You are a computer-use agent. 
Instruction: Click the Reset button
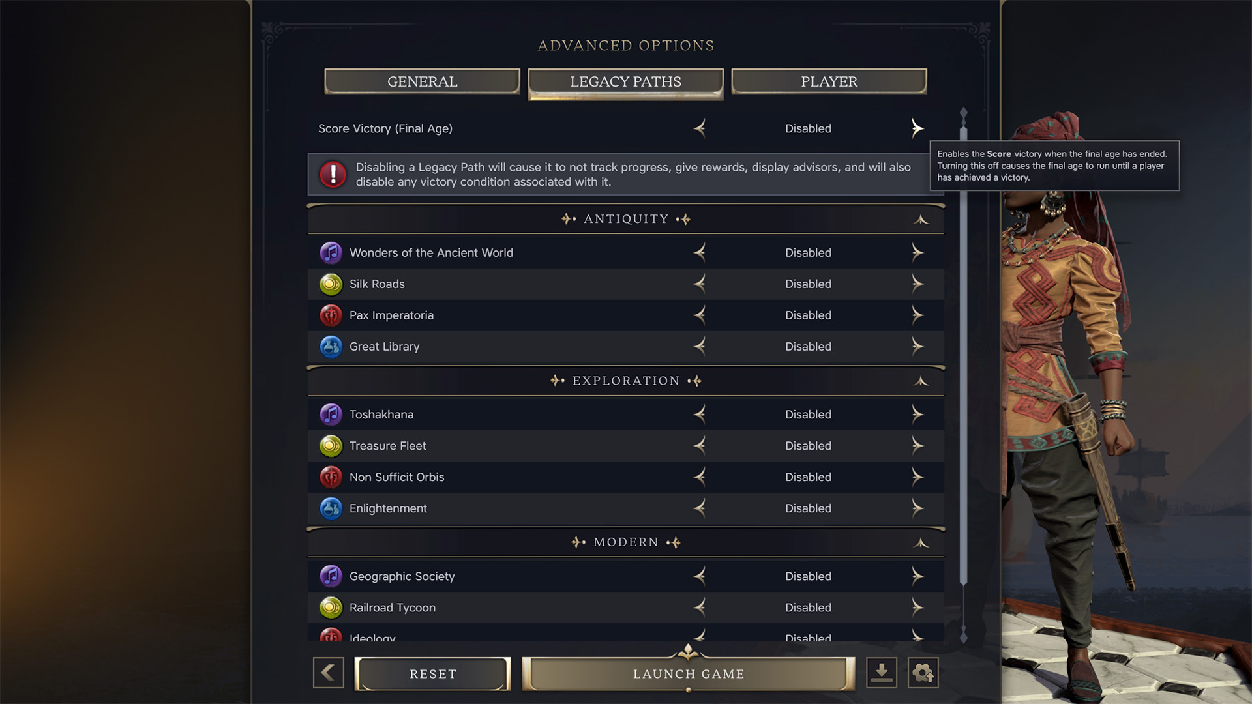[433, 674]
